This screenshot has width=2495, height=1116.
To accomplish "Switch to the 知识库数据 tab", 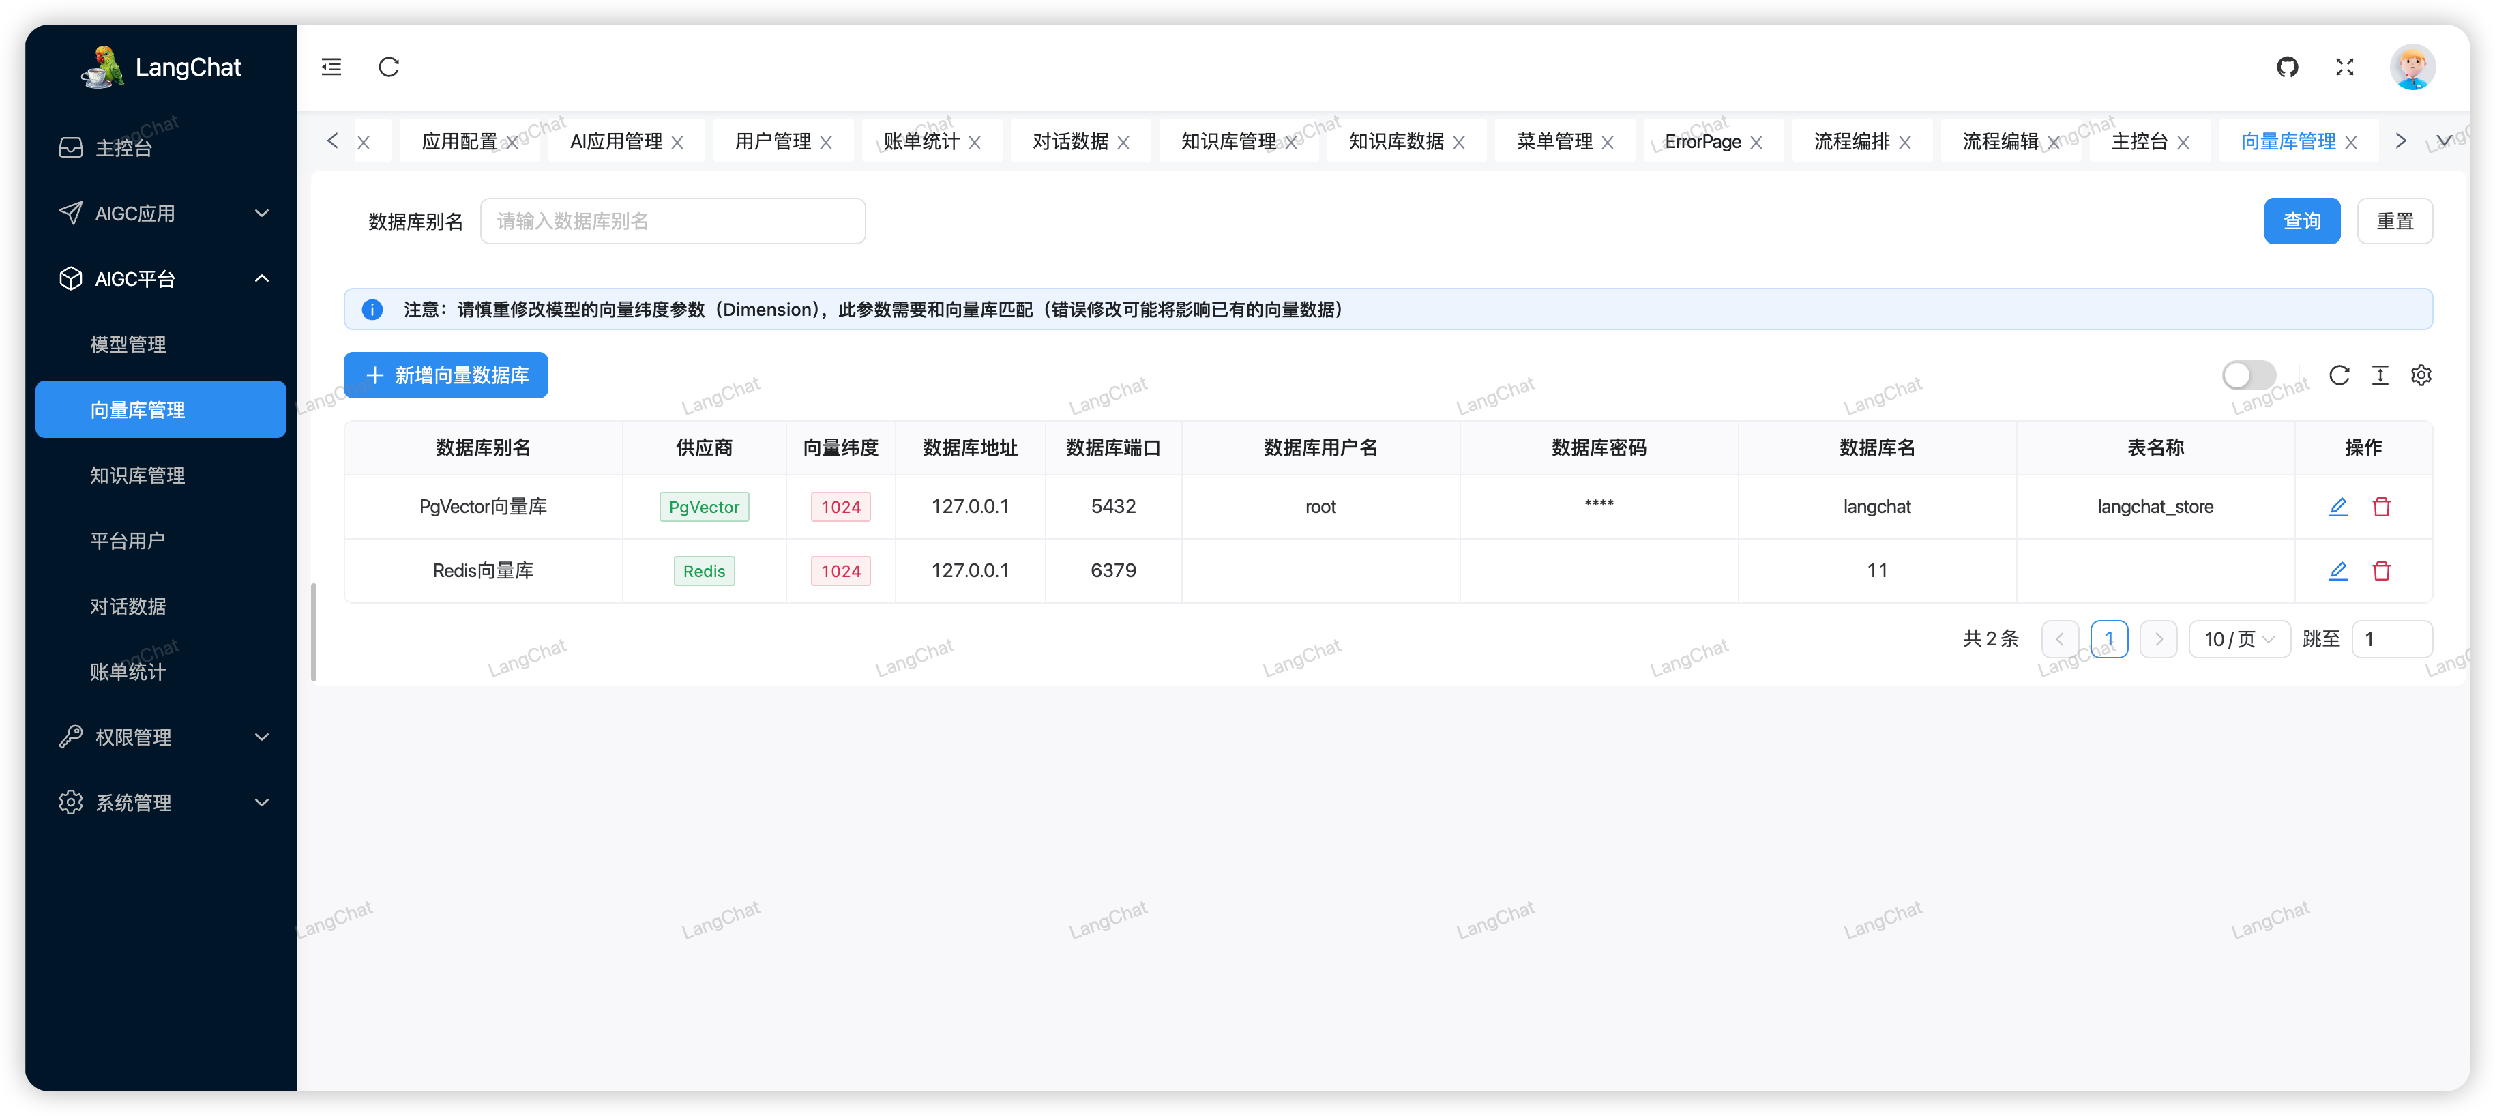I will tap(1396, 141).
